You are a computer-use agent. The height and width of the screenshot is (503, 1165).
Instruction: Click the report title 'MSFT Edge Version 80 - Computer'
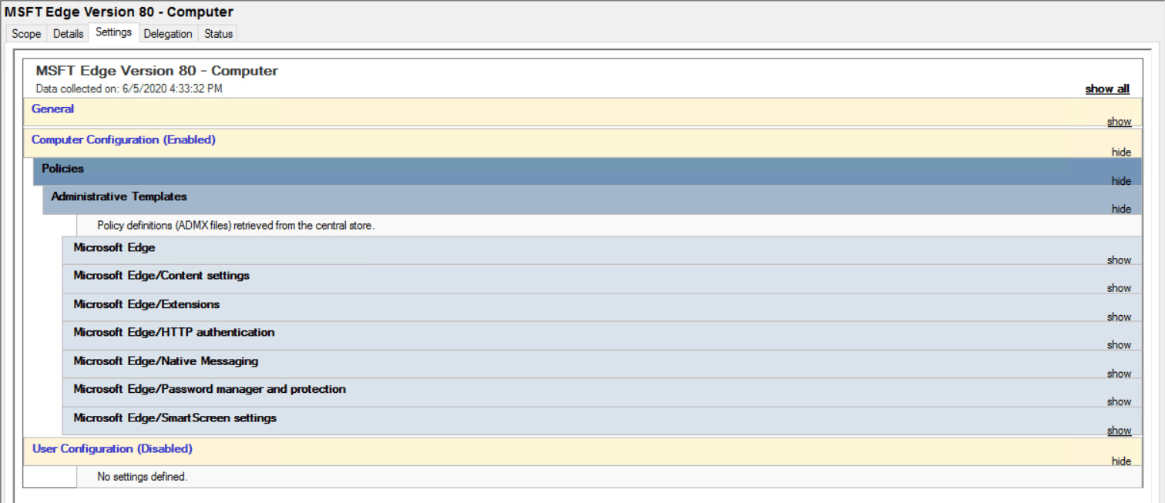[156, 70]
